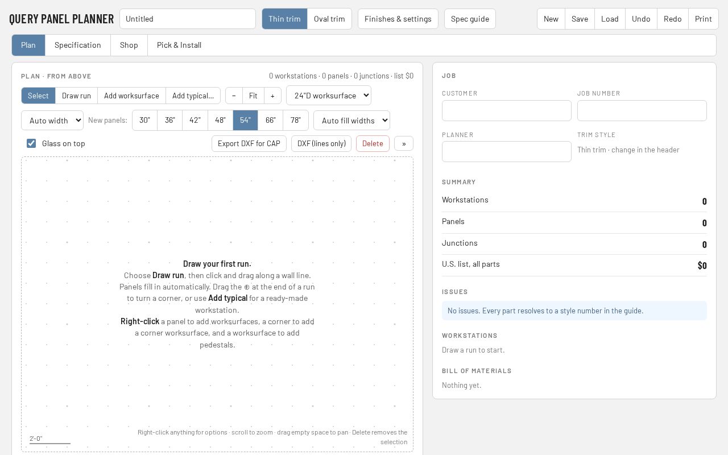Click the plan drawing canvas instructions
Viewport: 728px width, 455px height.
[x=217, y=304]
